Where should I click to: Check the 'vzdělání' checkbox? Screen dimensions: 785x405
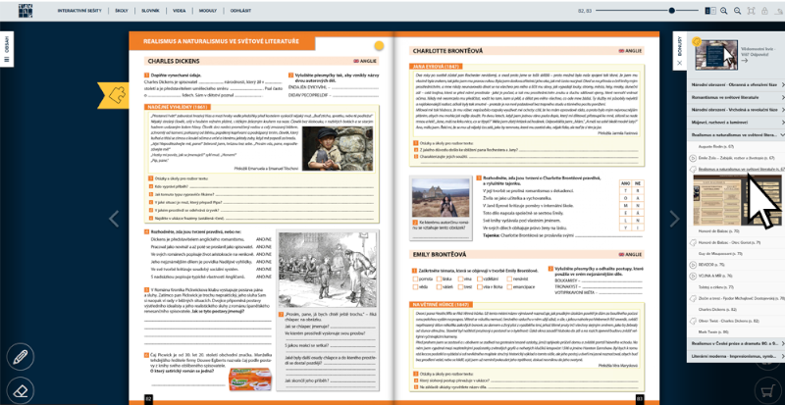click(x=480, y=278)
